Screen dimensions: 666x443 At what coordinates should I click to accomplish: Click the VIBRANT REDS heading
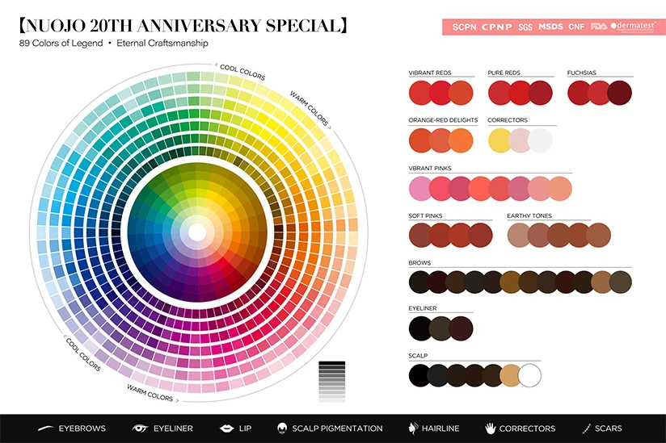click(x=430, y=73)
